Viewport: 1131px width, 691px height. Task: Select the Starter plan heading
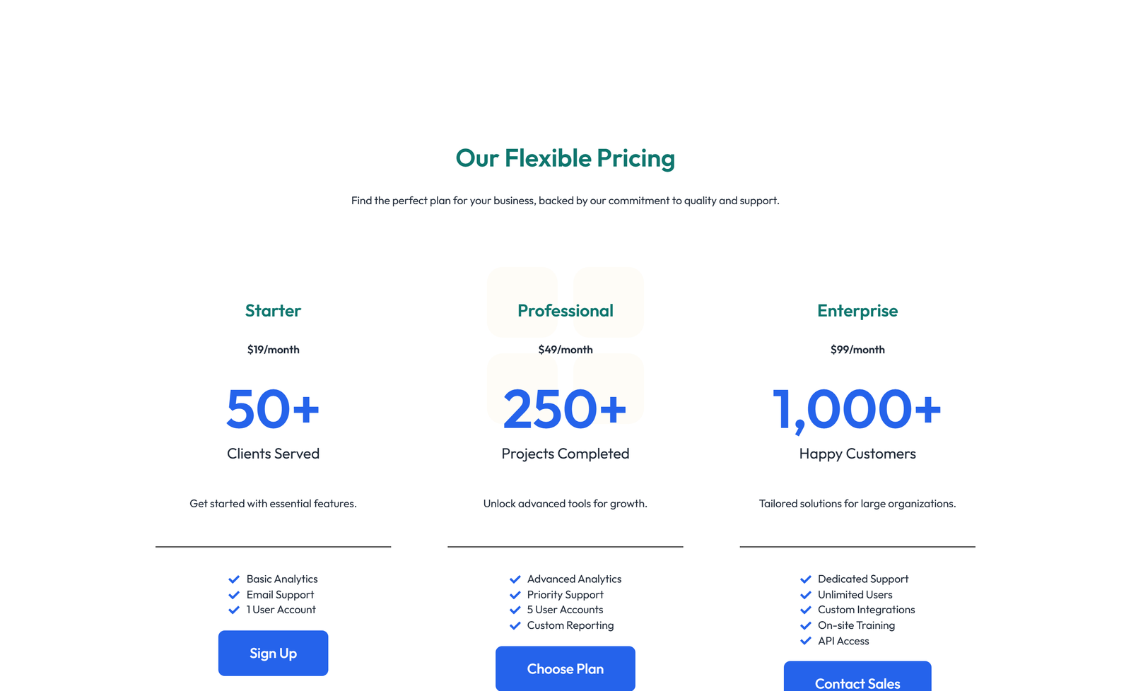(x=273, y=310)
